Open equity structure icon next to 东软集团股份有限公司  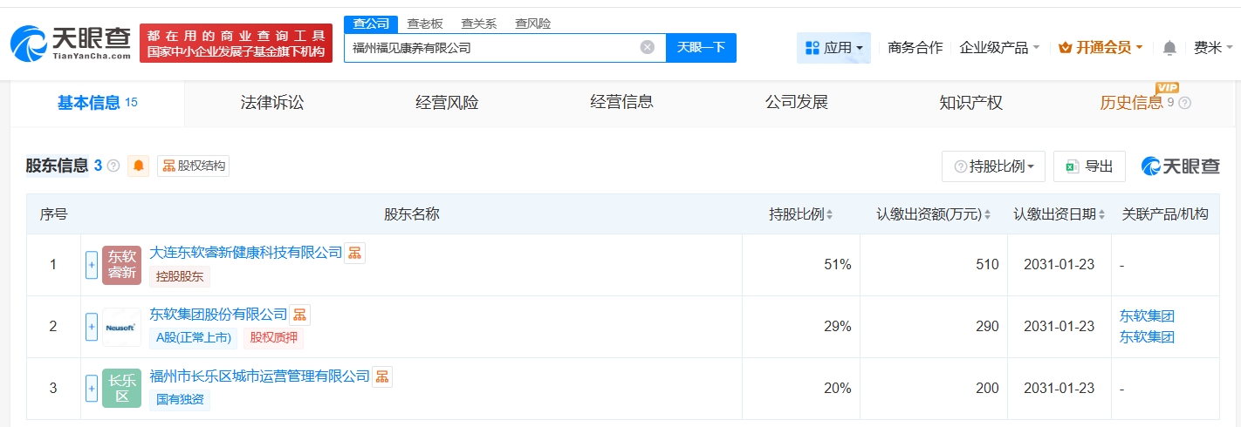pos(299,315)
